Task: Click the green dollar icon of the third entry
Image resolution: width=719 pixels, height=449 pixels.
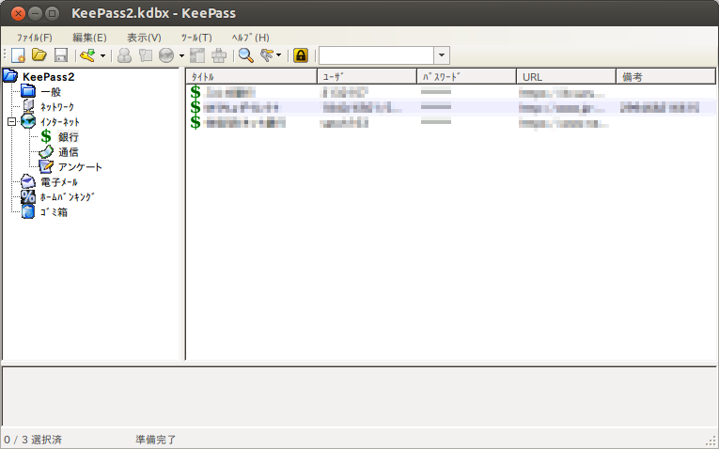Action: [195, 122]
